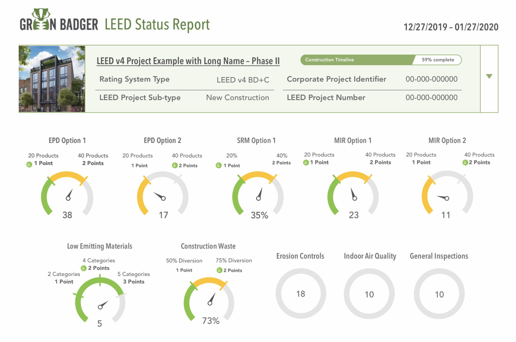This screenshot has height=342, width=516.
Task: Click the Indoor Air Quality circle showing 10
Action: tap(369, 294)
